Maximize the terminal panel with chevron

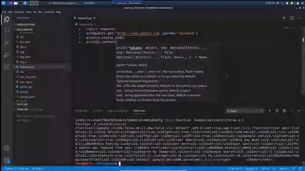click(291, 111)
